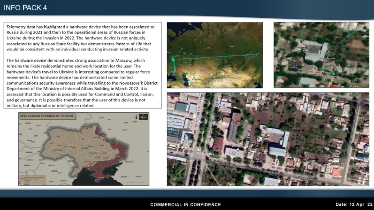Click the upper blue pin on the flat-roofed building

tap(238, 150)
